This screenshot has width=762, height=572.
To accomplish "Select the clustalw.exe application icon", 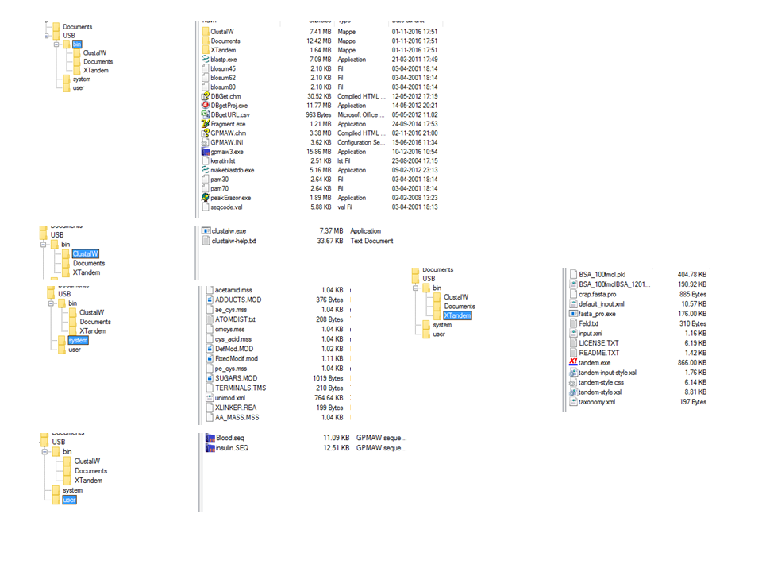I will [206, 231].
